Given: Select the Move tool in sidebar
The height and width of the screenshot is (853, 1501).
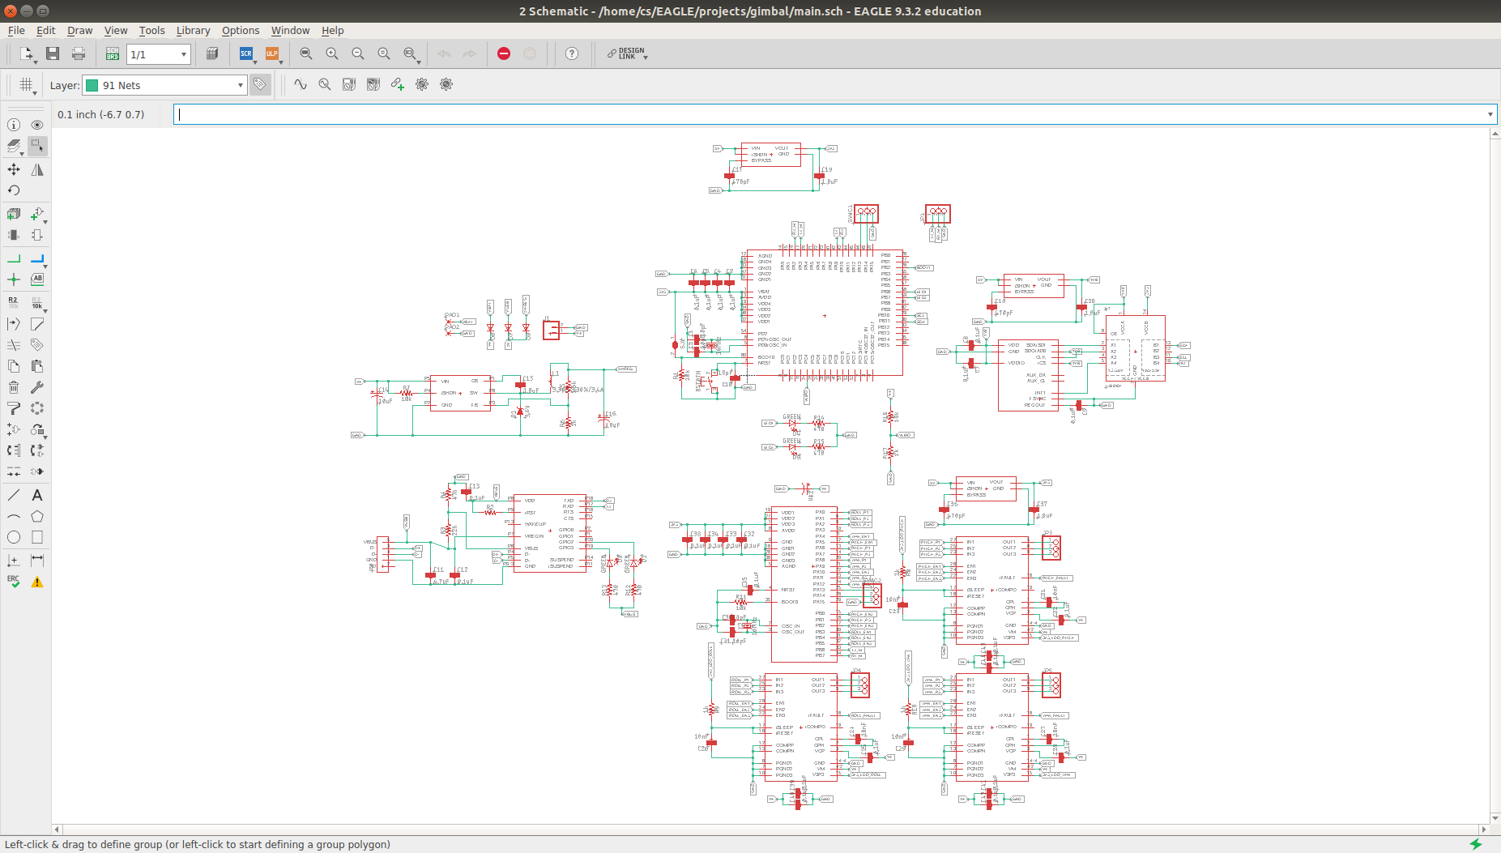Looking at the screenshot, I should point(14,169).
